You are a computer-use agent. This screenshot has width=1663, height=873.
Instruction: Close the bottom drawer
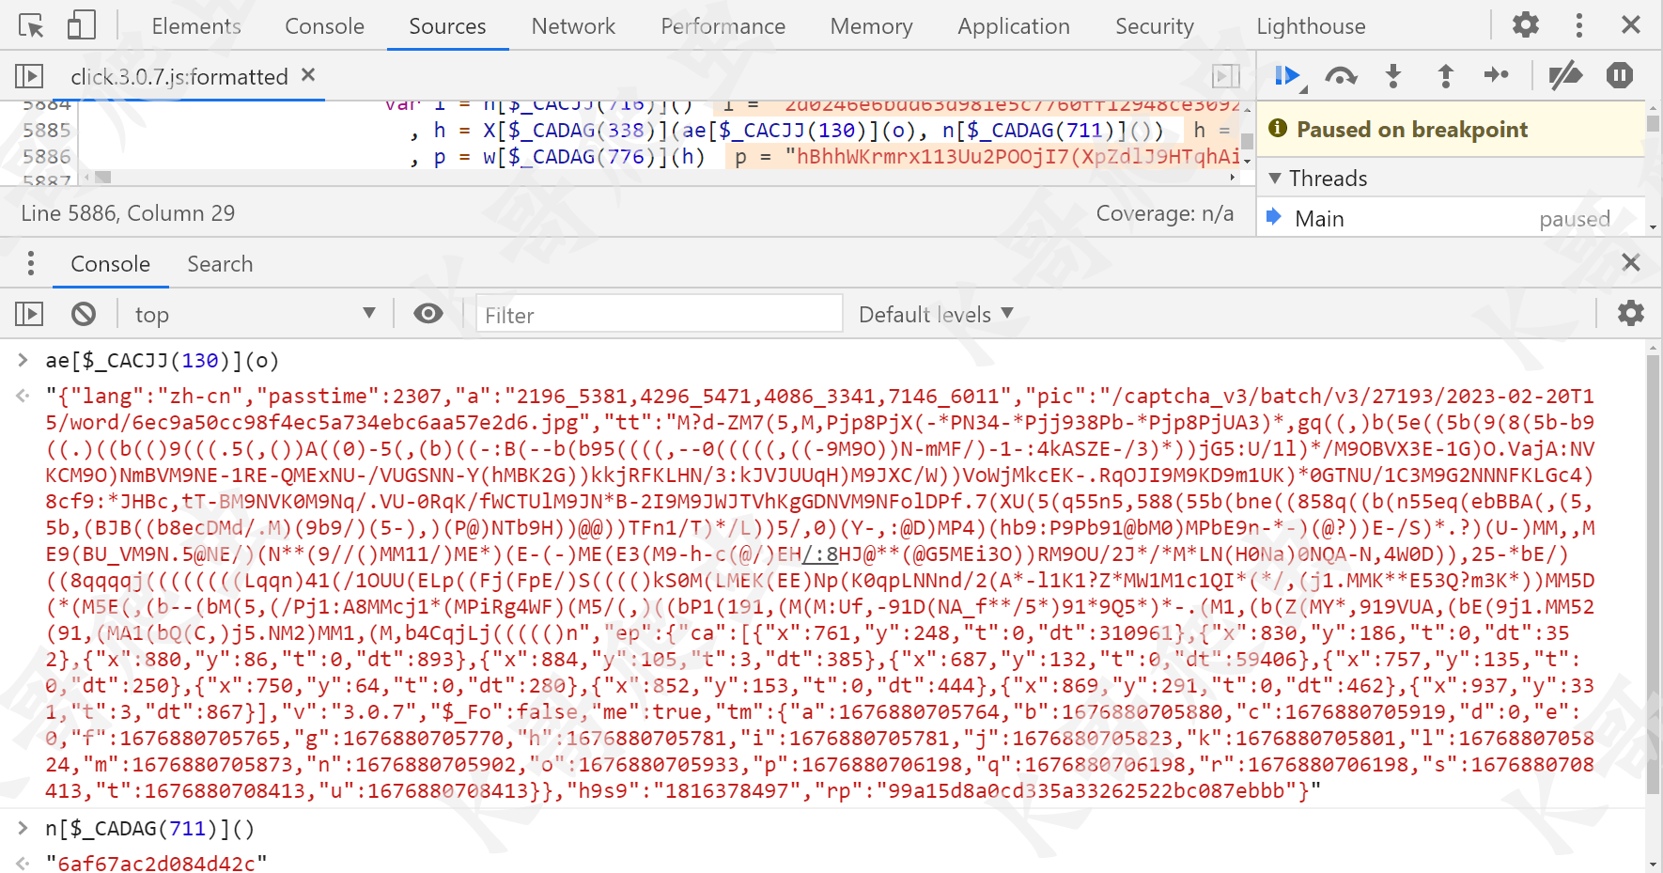coord(1631,263)
